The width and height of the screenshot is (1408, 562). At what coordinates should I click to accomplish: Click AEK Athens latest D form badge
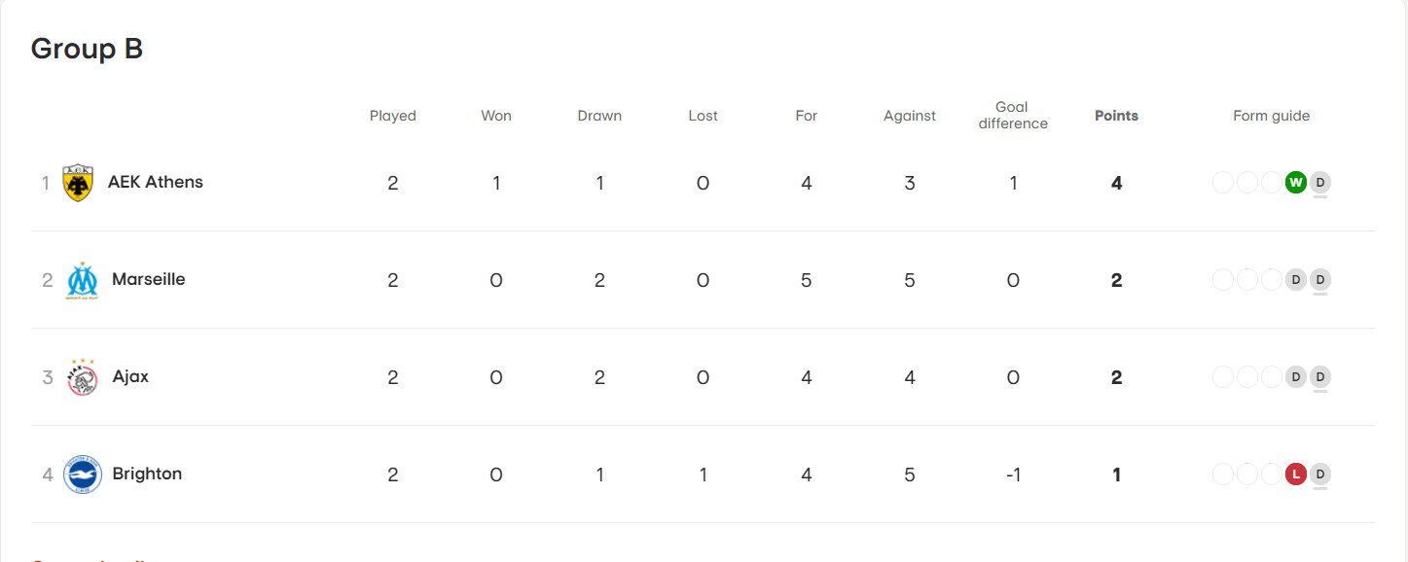(x=1319, y=183)
